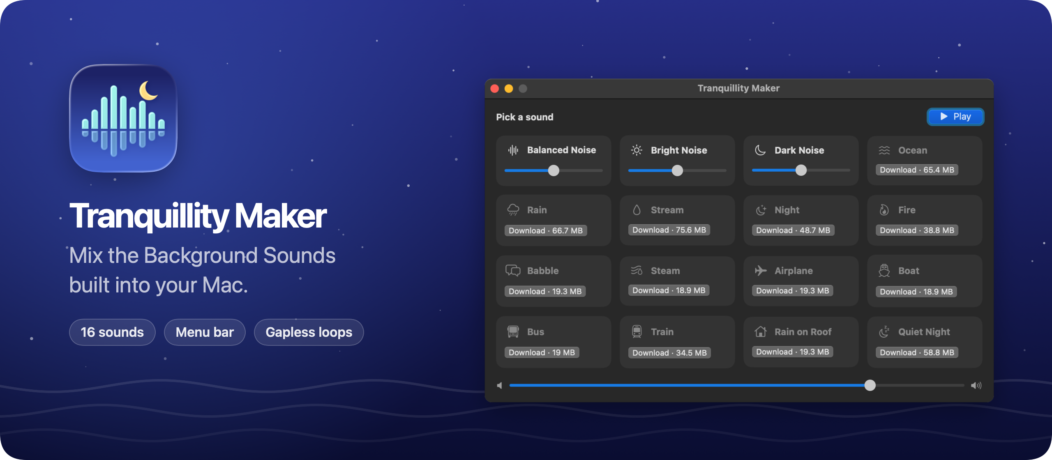The image size is (1052, 460).
Task: Click the Stream water drop icon
Action: (637, 210)
